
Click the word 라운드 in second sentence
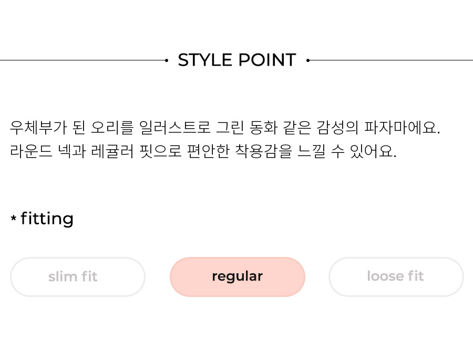(31, 151)
